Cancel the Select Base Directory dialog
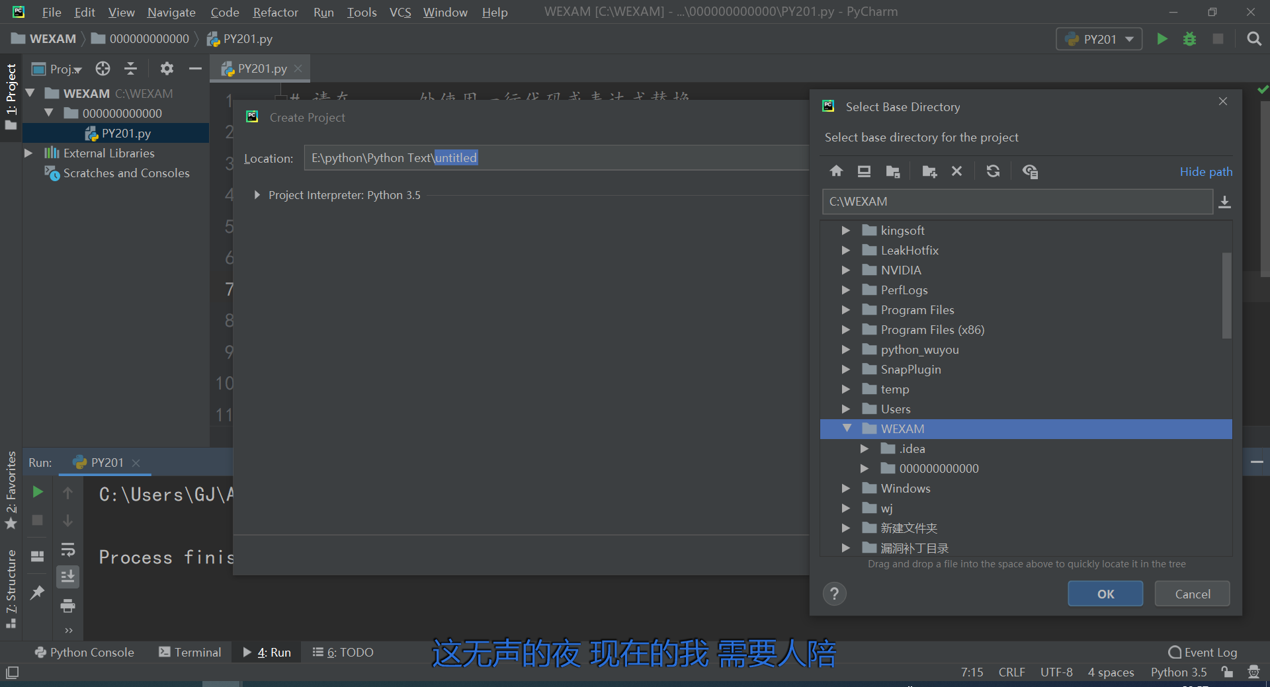1270x687 pixels. click(x=1193, y=594)
